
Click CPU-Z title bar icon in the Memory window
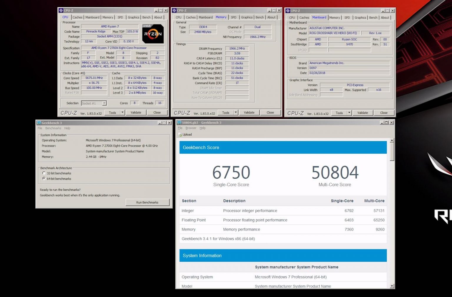pyautogui.click(x=174, y=10)
